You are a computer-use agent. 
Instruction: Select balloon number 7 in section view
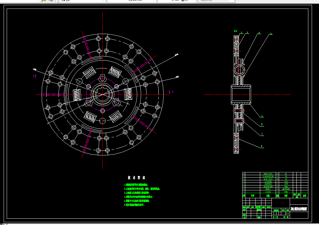click(262, 134)
